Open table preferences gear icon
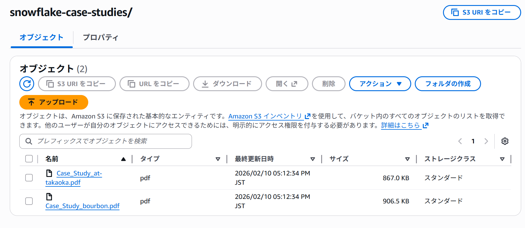 point(505,141)
